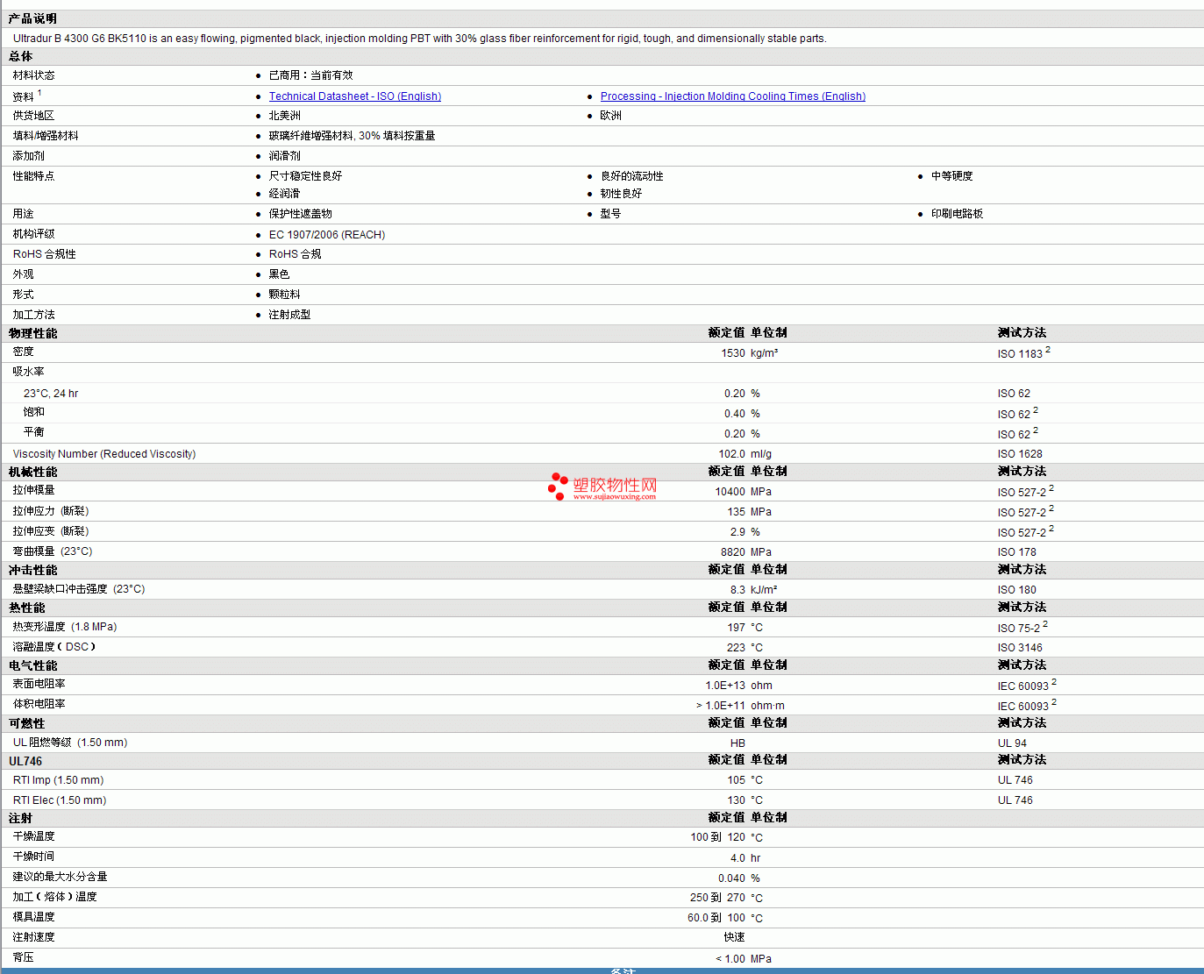The height and width of the screenshot is (974, 1204).
Task: Click surface resistivity value 1.0E+13
Action: 725,686
